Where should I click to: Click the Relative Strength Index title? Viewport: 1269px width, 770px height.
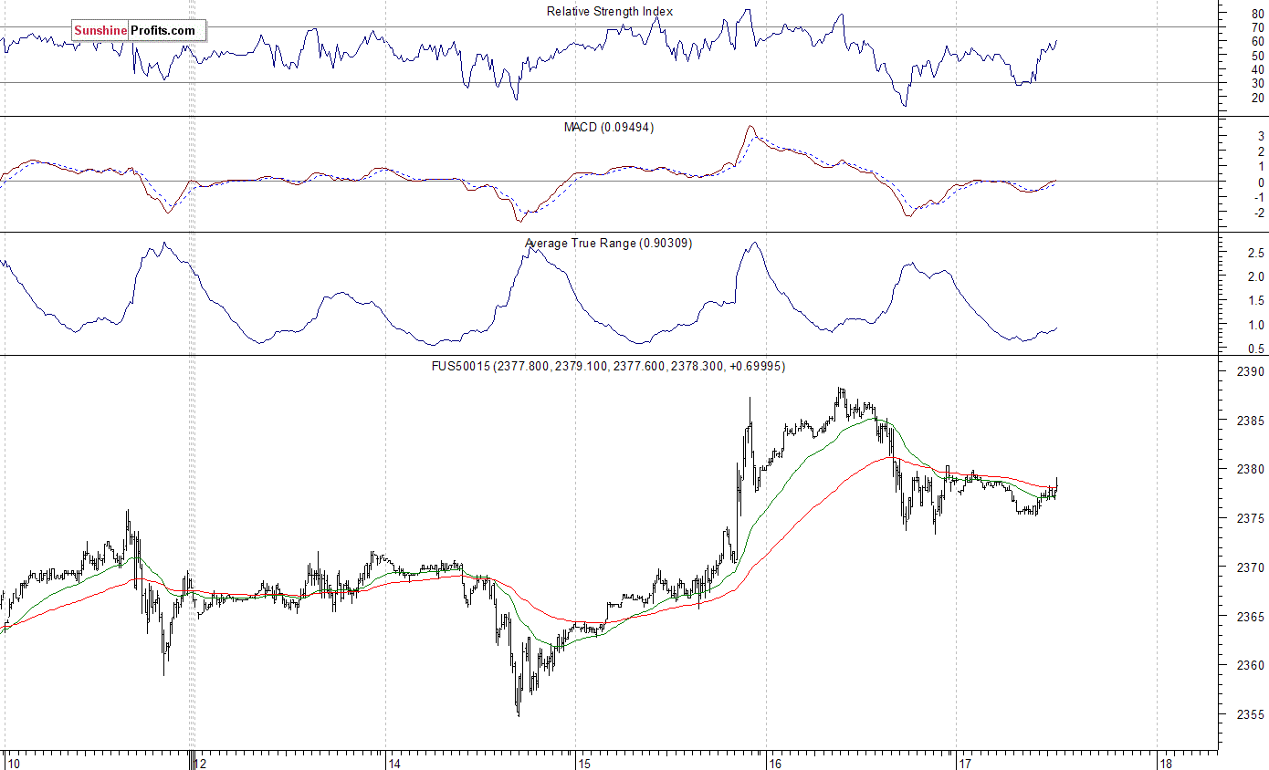point(610,11)
